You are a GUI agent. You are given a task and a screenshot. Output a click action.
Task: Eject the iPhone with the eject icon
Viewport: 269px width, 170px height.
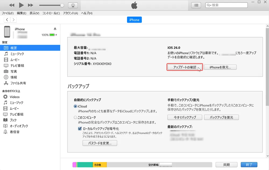pos(55,29)
